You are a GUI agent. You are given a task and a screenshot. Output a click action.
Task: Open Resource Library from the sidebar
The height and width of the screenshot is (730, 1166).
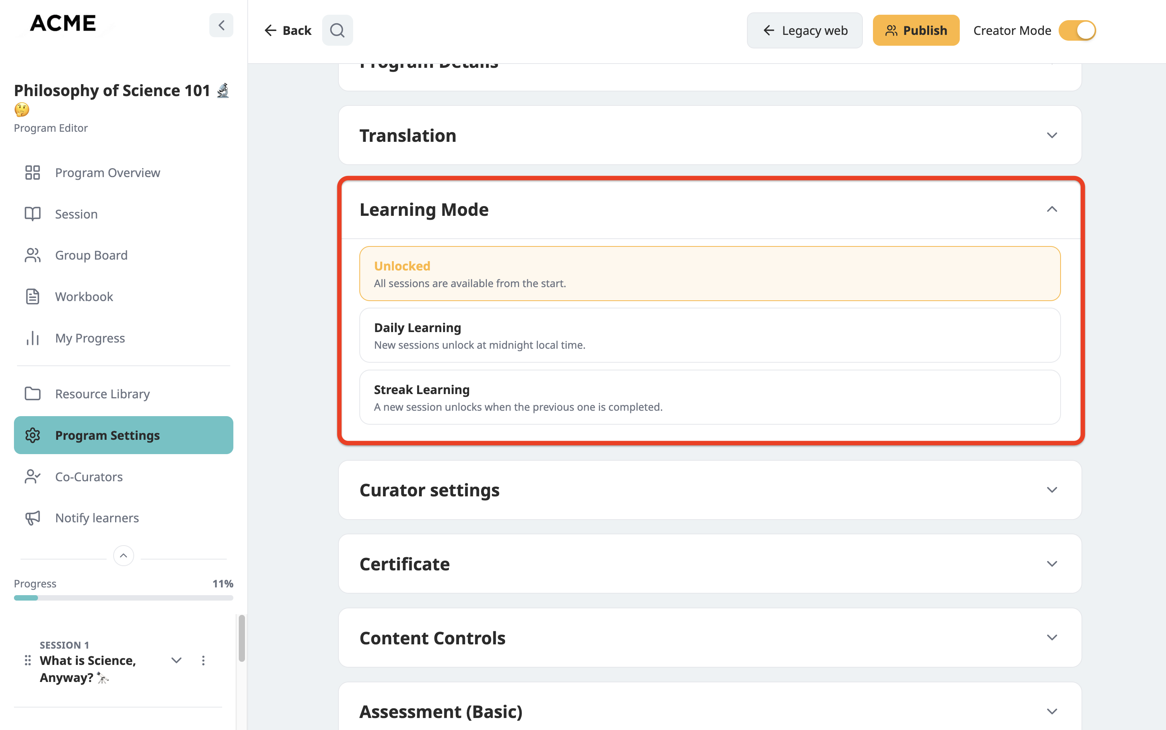124,394
